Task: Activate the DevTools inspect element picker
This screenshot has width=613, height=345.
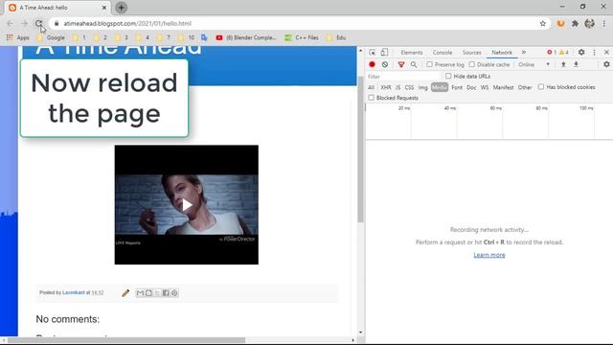Action: (x=373, y=53)
